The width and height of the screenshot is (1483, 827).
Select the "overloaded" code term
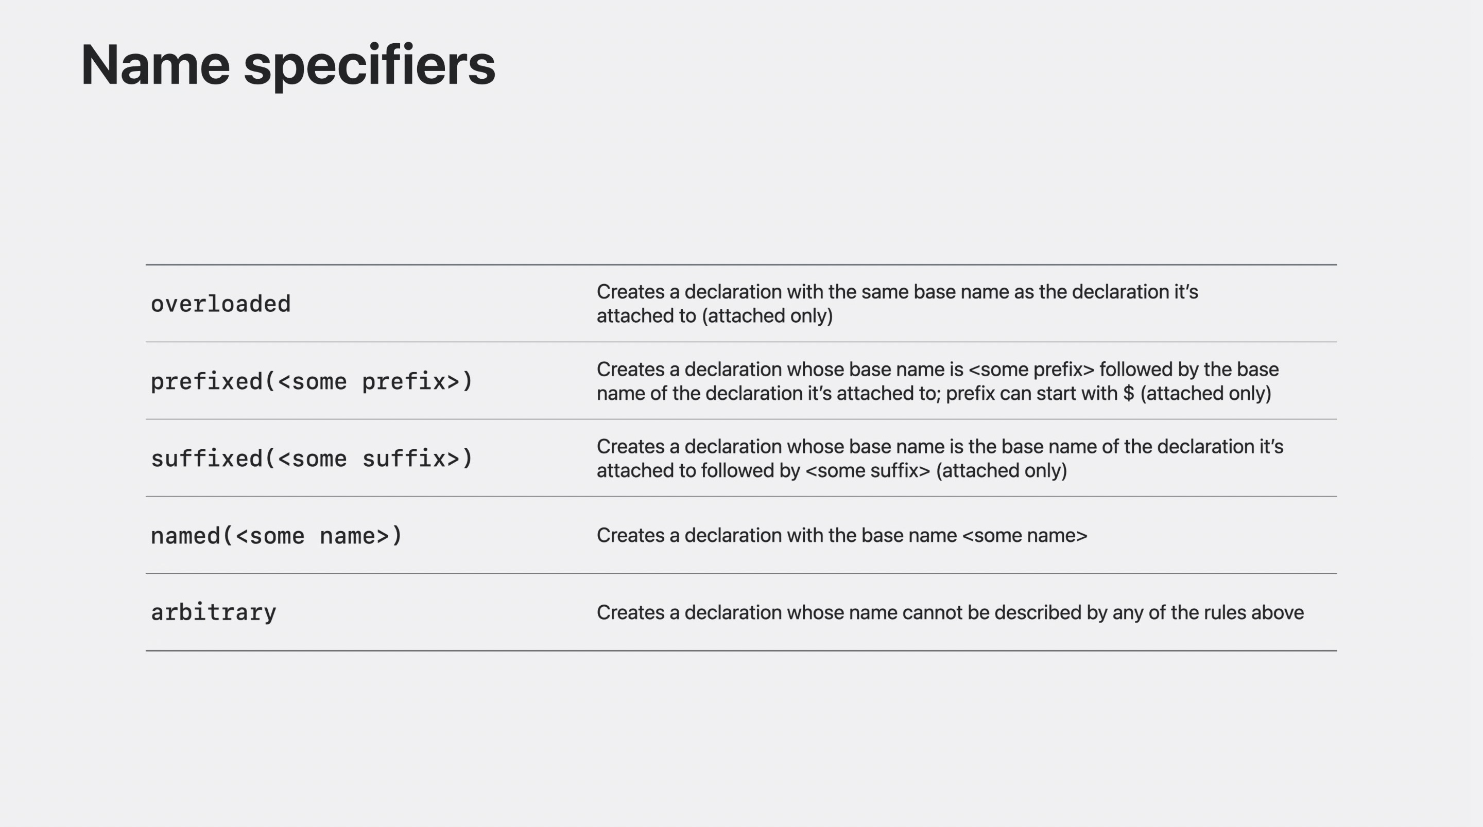coord(220,304)
